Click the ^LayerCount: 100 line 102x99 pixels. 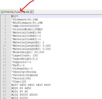click(24, 56)
